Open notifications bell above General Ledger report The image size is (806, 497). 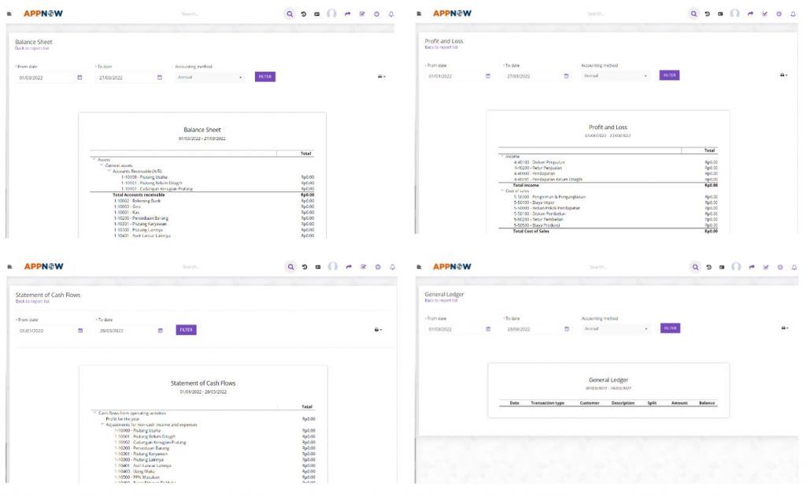pyautogui.click(x=793, y=267)
